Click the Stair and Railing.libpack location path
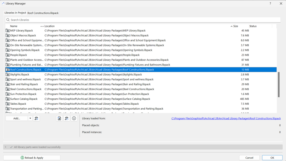Image resolution: width=286 pixels, height=161 pixels. [x=98, y=84]
